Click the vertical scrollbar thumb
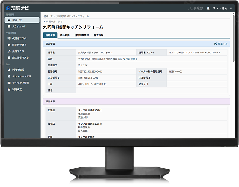Viewport: 239px width, 187px height. 233,39
